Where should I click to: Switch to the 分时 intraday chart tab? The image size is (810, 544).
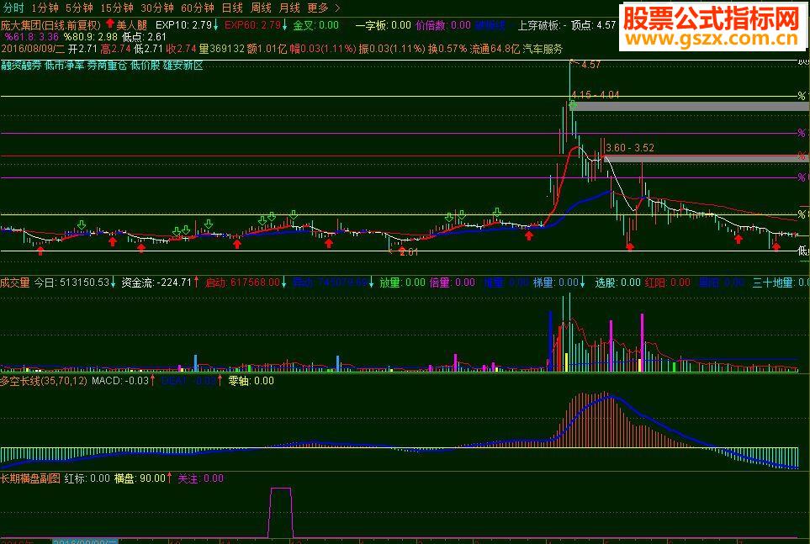[14, 8]
